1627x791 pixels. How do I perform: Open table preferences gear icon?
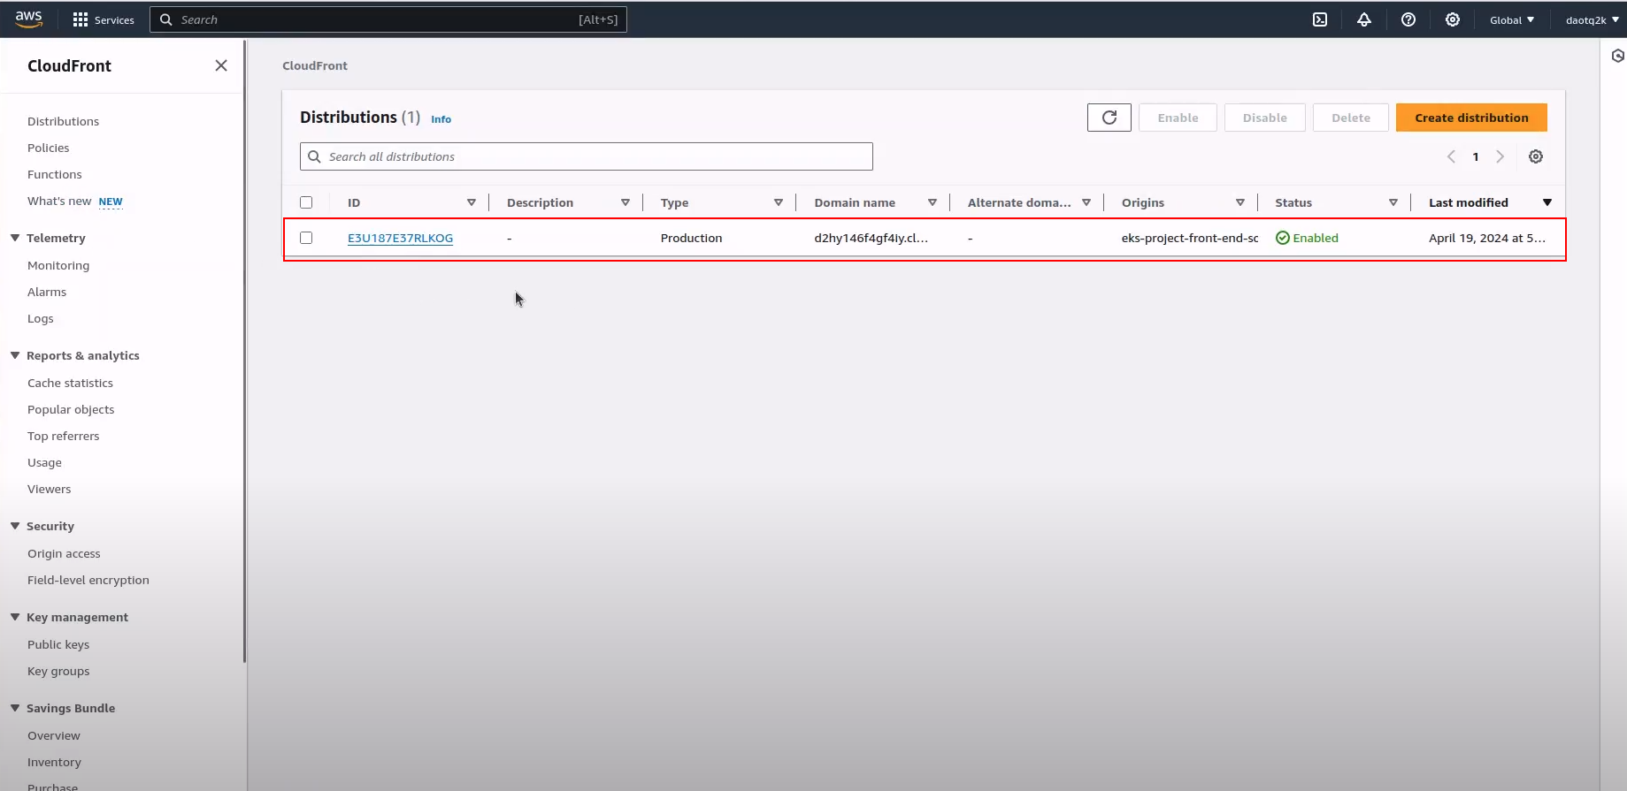pyautogui.click(x=1536, y=156)
